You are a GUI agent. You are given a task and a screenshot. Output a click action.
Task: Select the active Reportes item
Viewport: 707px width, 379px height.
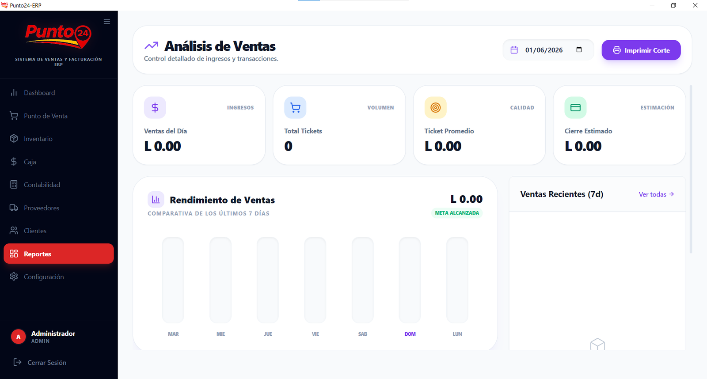[x=59, y=254]
